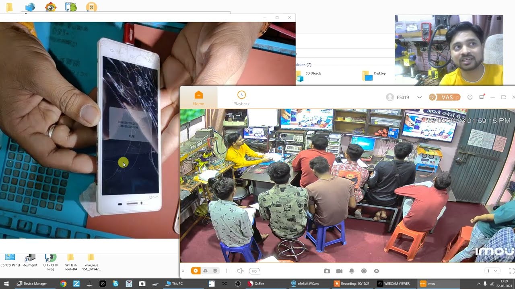Image resolution: width=515 pixels, height=289 pixels.
Task: Open the Home tab in Imou
Action: [198, 98]
